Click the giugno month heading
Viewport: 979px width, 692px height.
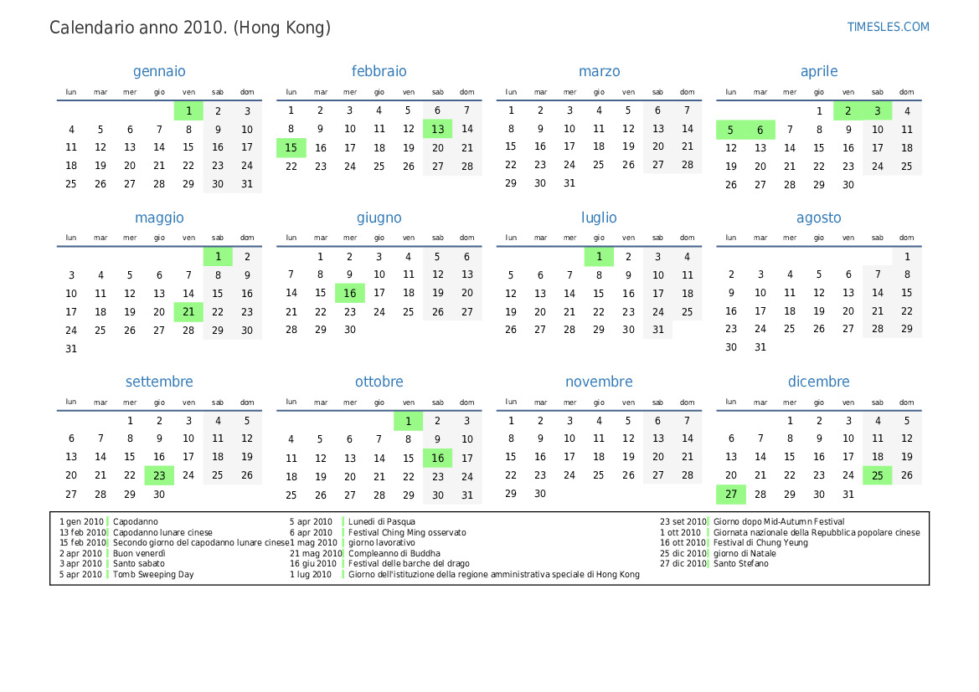[x=379, y=218]
